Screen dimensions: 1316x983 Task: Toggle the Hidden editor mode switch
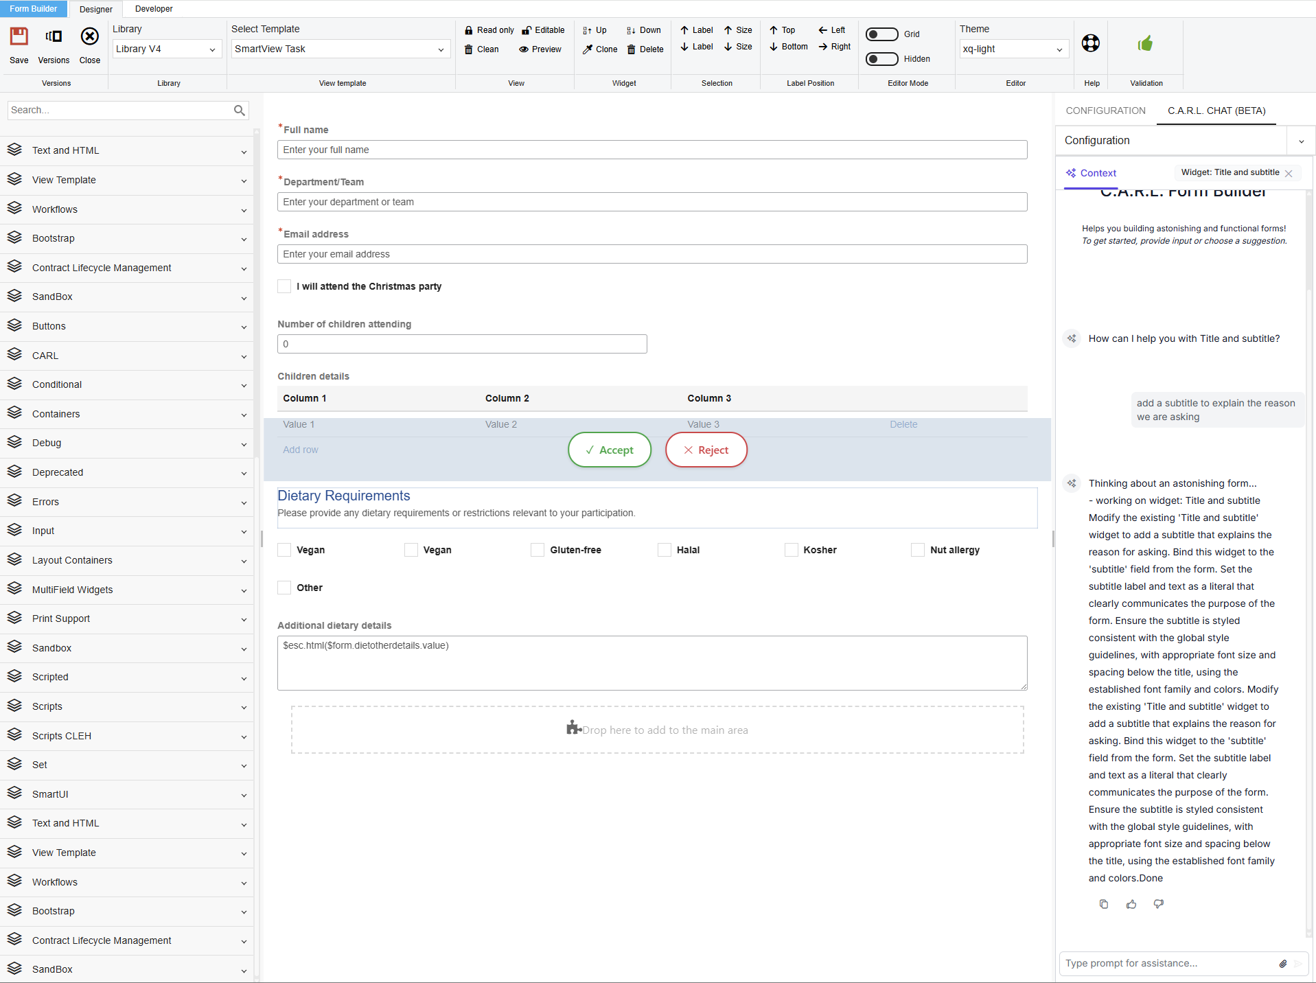881,59
